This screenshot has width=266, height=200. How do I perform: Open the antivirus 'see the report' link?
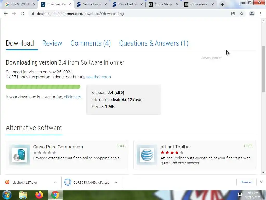(x=99, y=77)
